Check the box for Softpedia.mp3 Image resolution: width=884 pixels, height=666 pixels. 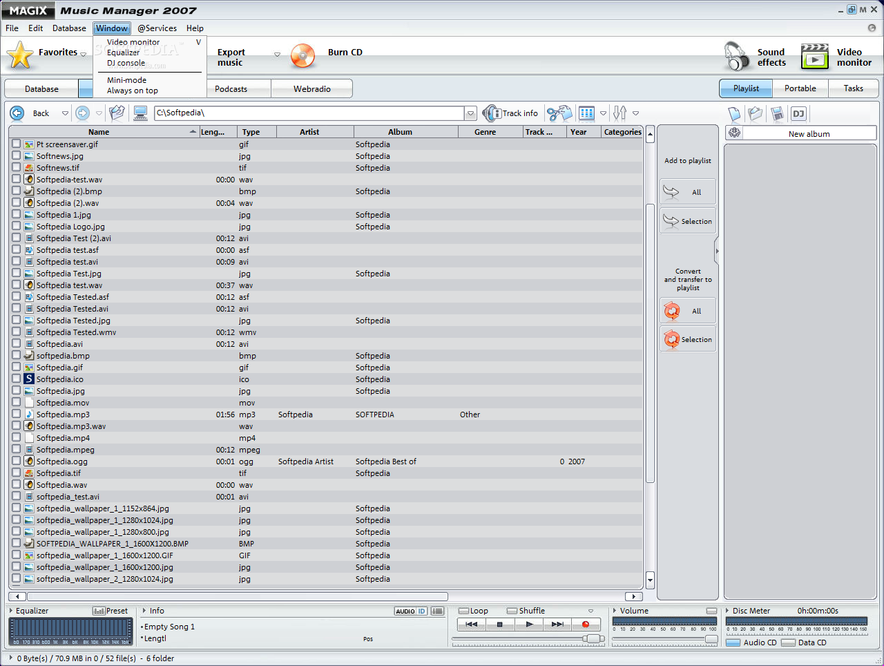tap(16, 414)
